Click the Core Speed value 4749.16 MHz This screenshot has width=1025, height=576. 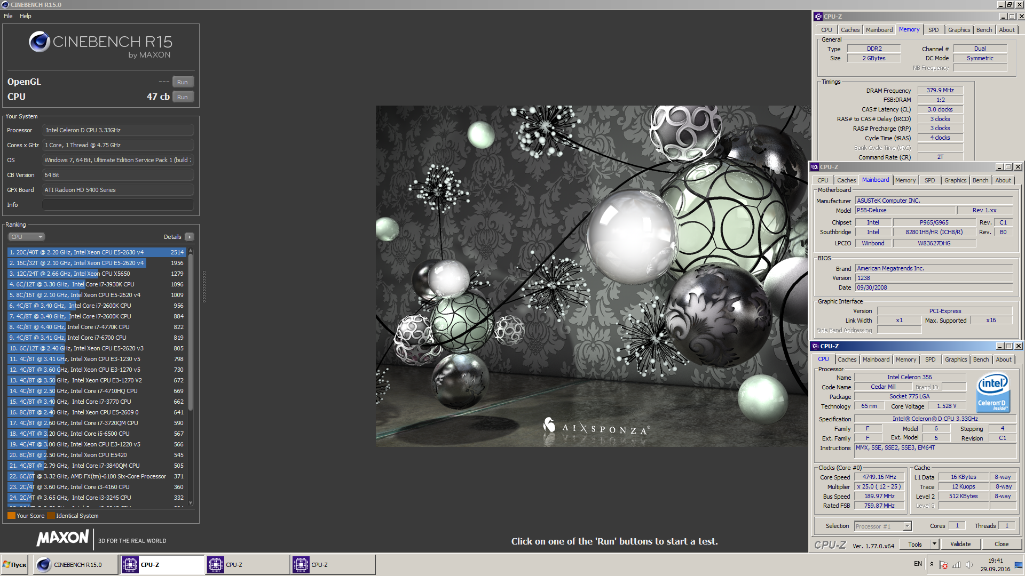879,477
